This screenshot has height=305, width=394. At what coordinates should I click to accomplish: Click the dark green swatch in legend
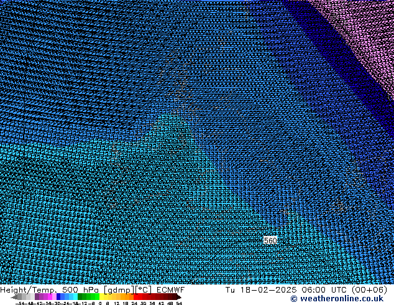click(x=80, y=297)
